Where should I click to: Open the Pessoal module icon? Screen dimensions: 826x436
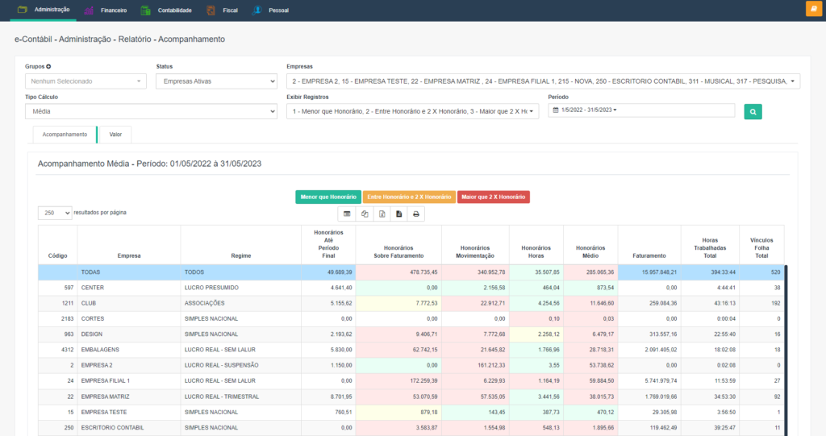click(257, 10)
